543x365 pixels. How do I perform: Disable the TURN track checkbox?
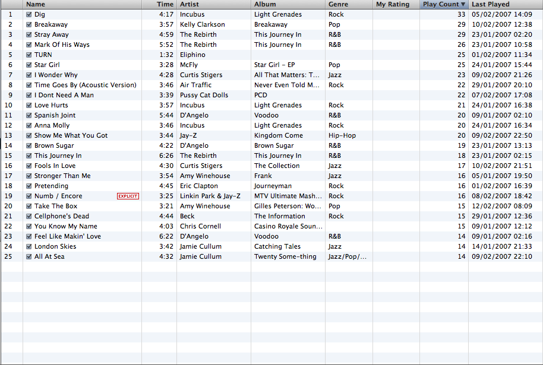29,55
